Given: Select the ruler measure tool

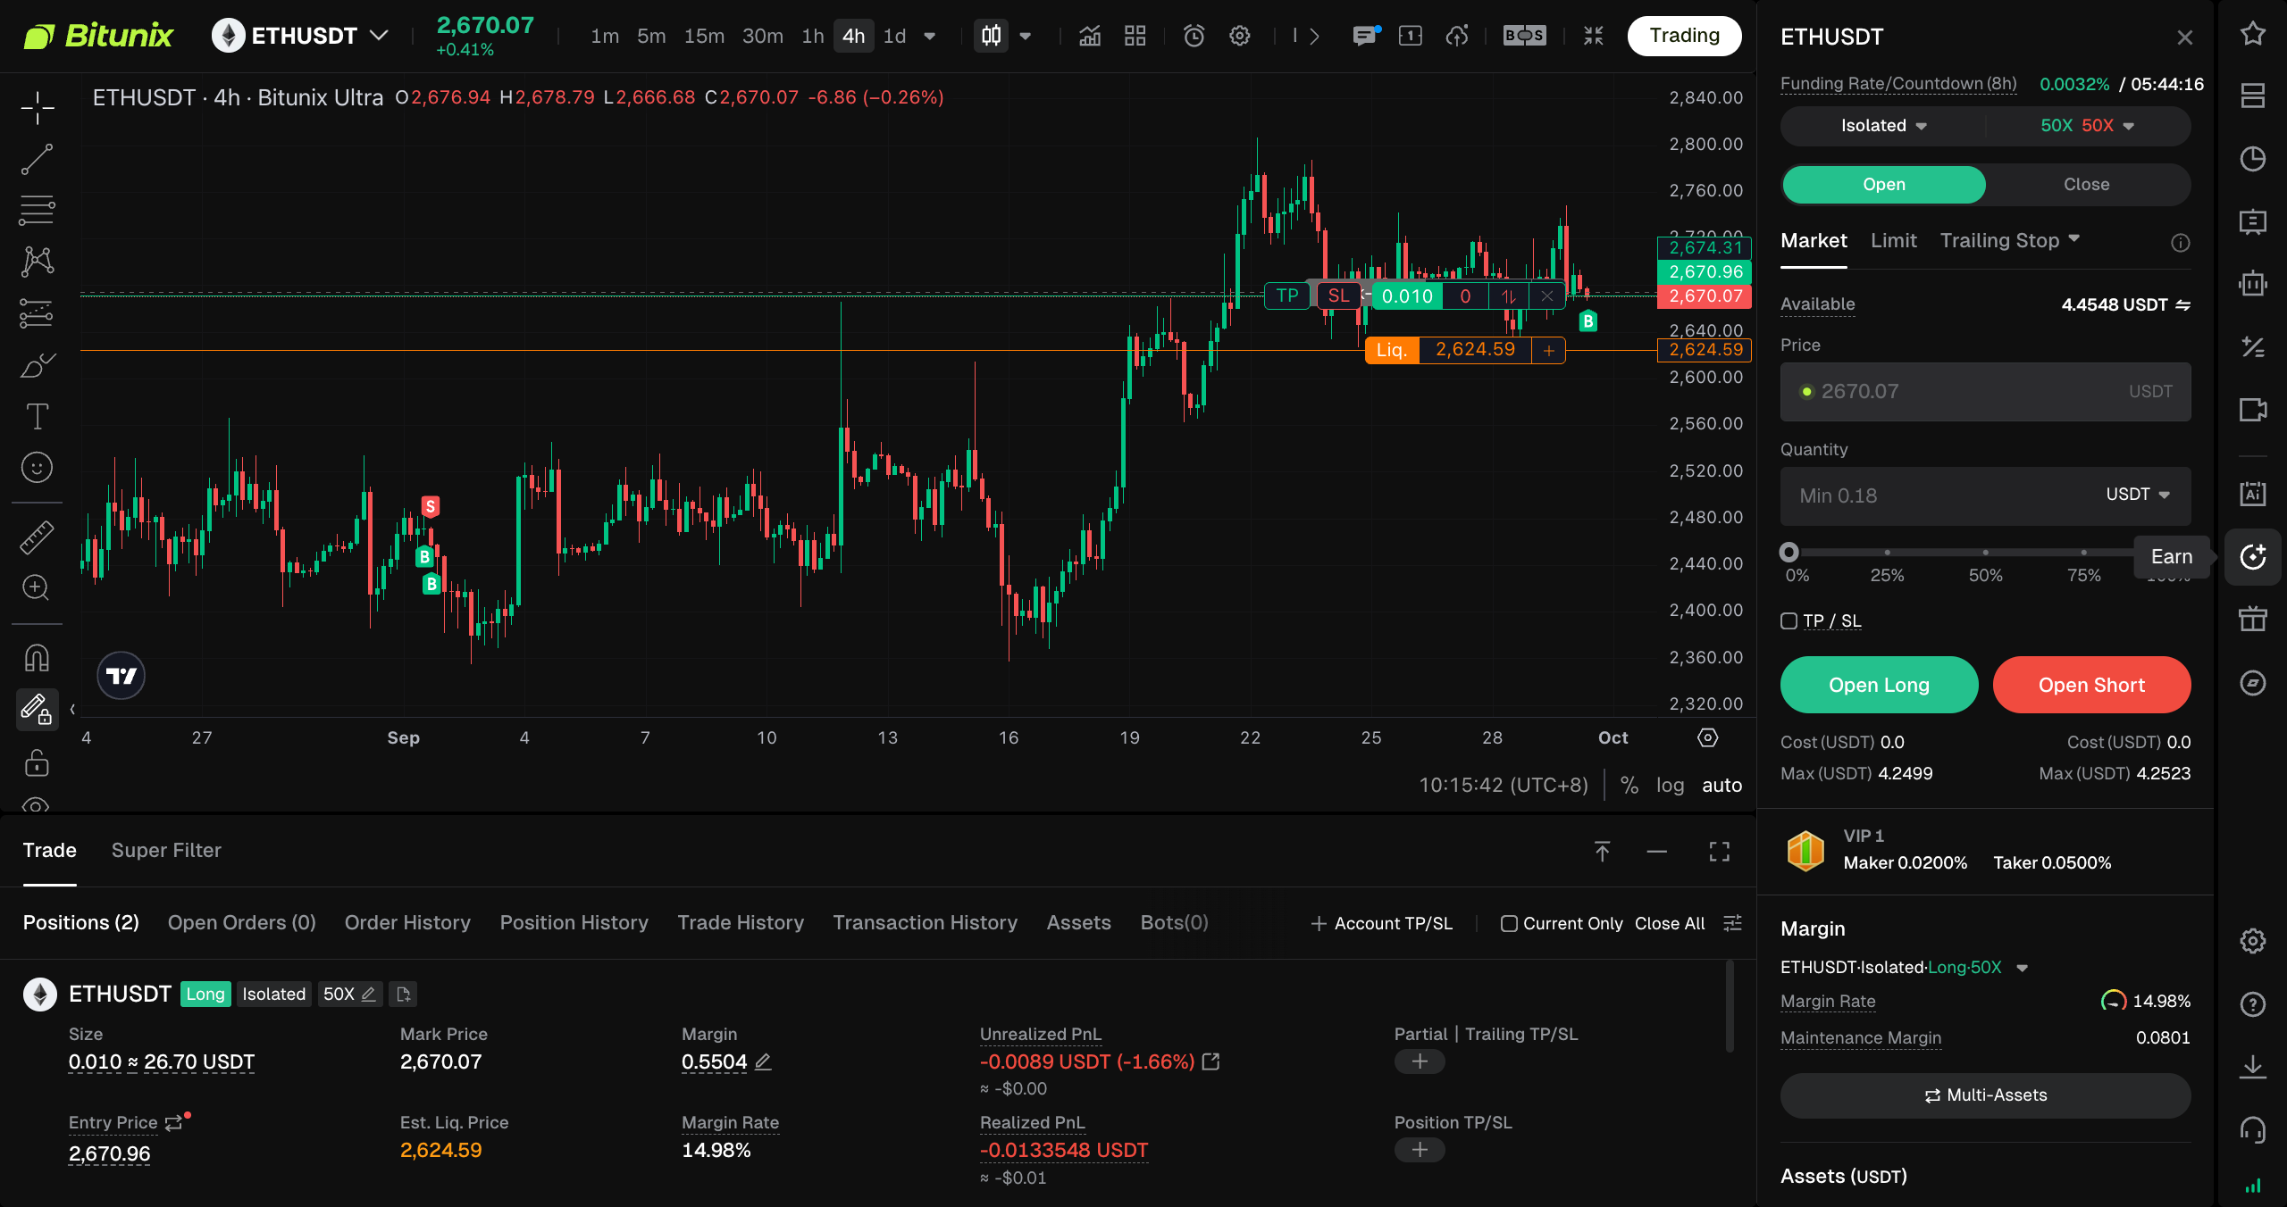Looking at the screenshot, I should pyautogui.click(x=38, y=537).
